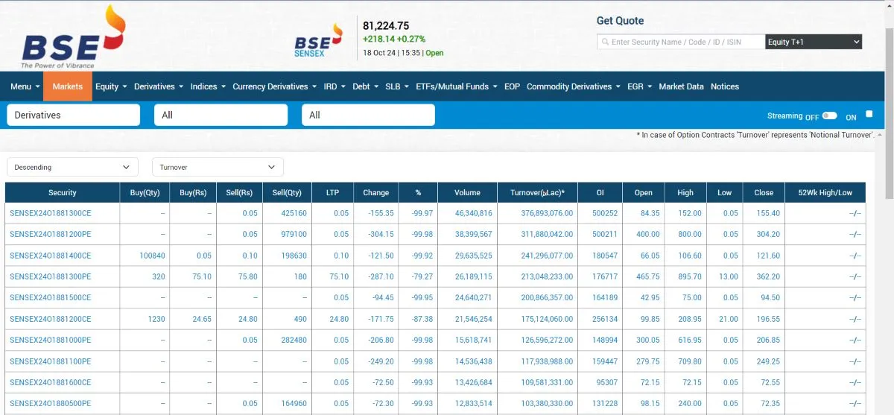Open the EOP menu item
The width and height of the screenshot is (894, 415).
tap(512, 86)
